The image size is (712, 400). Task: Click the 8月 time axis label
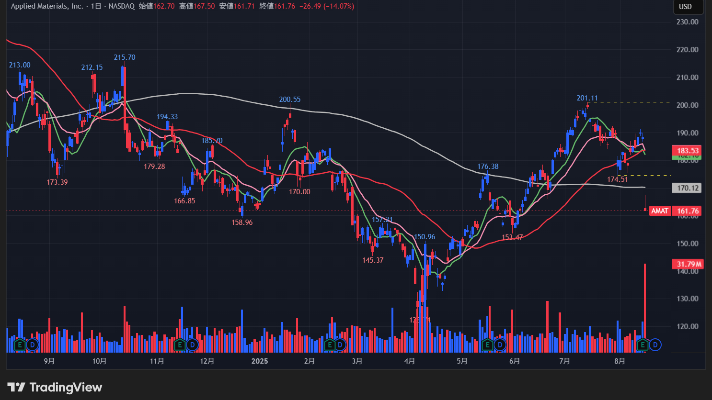pyautogui.click(x=620, y=361)
